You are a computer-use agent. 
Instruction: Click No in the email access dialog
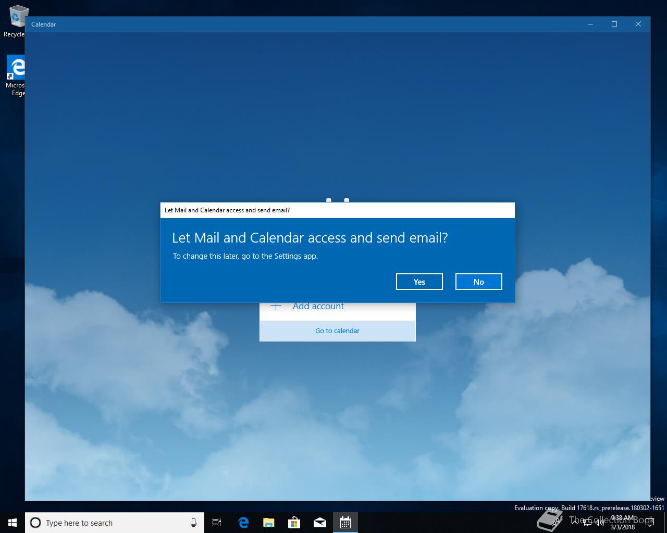click(479, 282)
